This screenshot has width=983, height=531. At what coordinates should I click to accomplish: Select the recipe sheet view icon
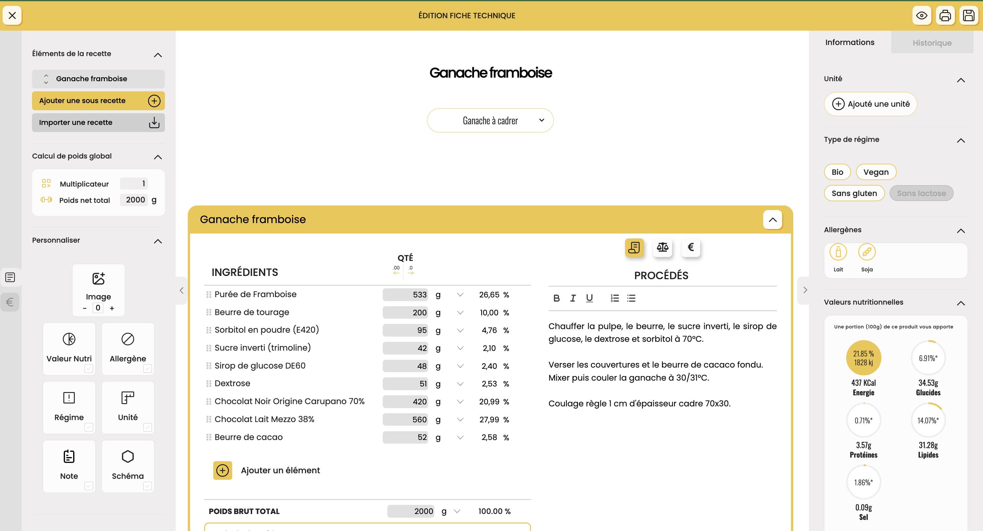tap(634, 247)
